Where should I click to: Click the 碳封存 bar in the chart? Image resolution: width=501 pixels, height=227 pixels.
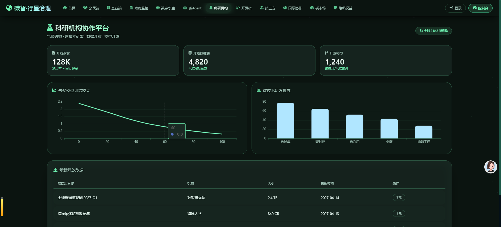pos(320,124)
